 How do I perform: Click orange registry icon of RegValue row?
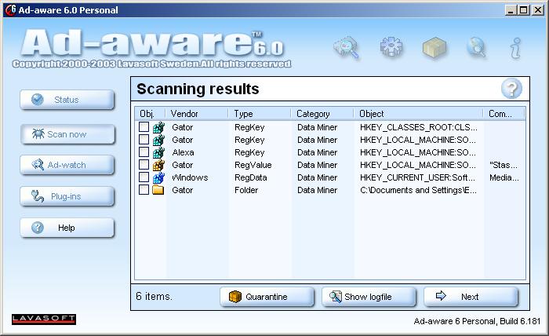(158, 165)
